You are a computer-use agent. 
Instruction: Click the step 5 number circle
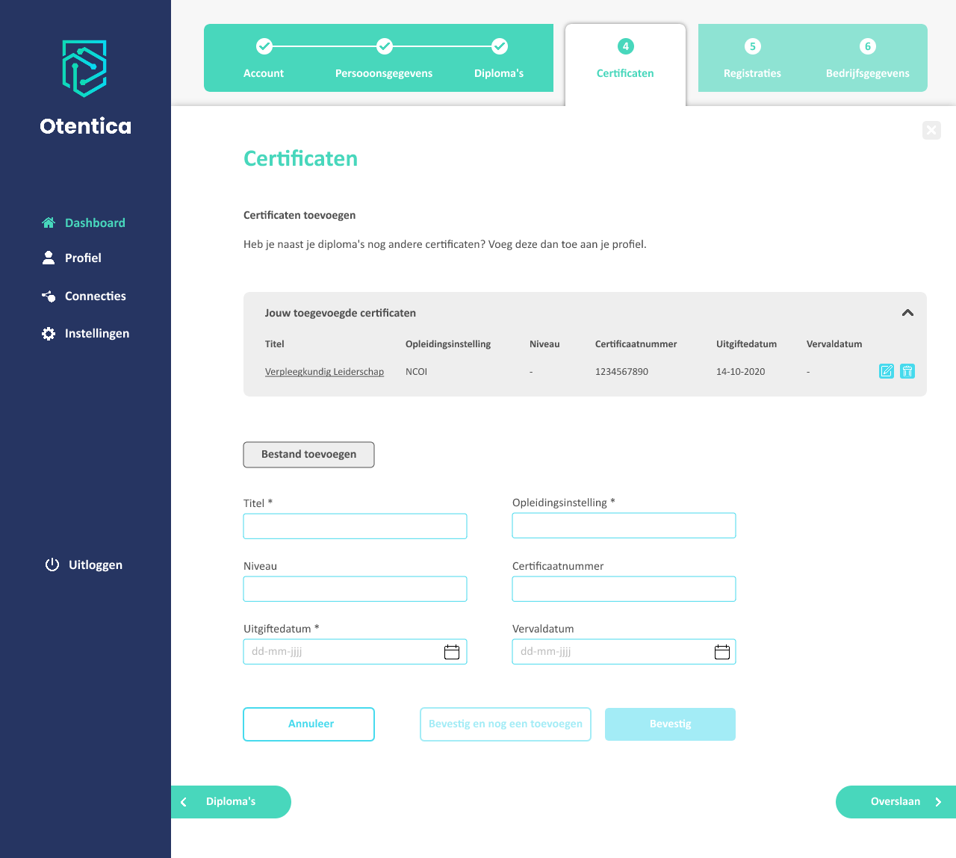click(753, 46)
